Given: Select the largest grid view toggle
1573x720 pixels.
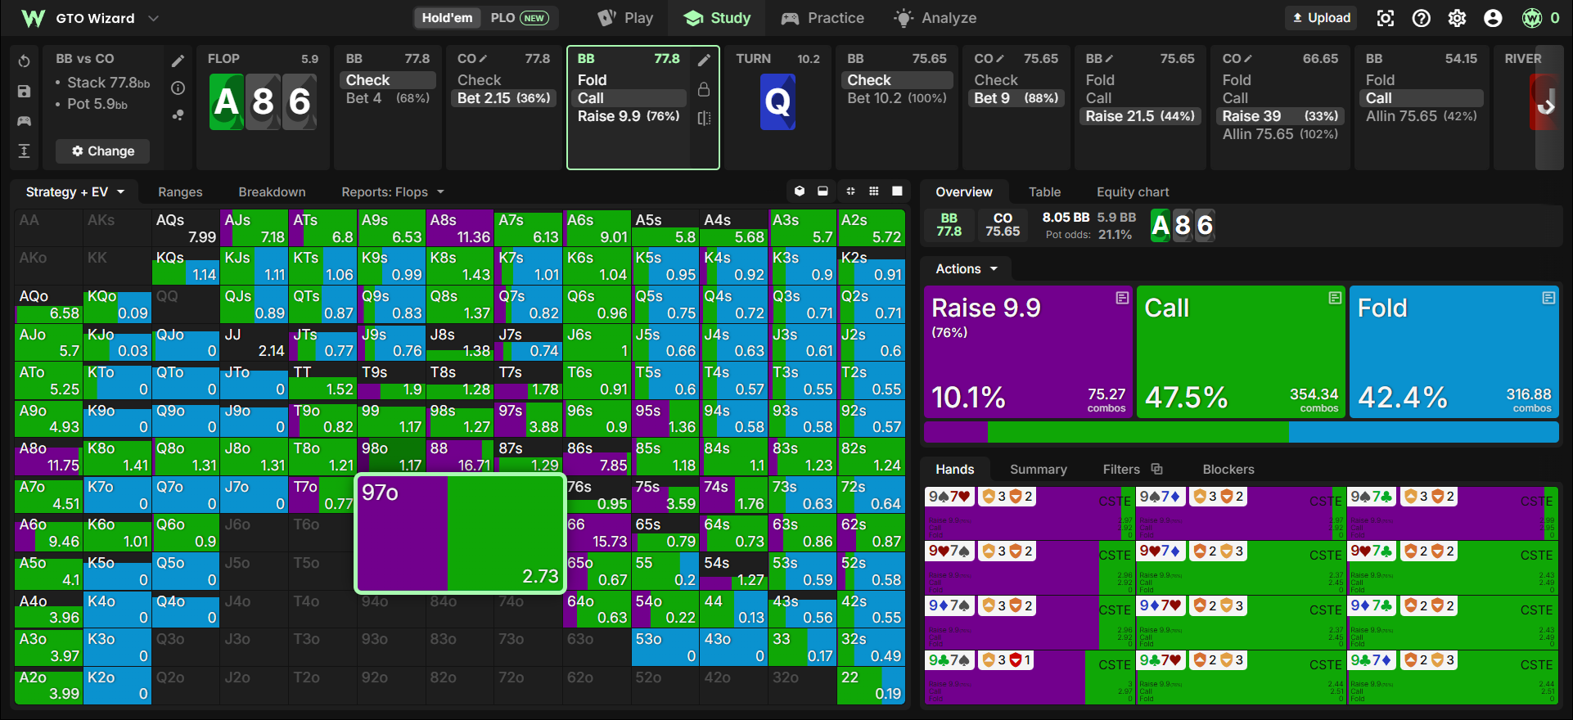Looking at the screenshot, I should pyautogui.click(x=897, y=191).
